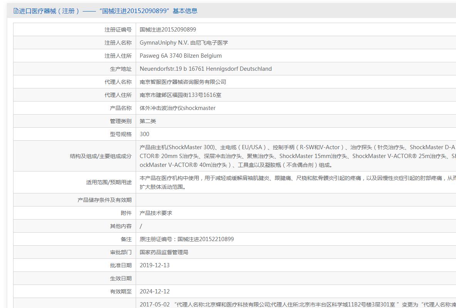Viewport: 456px width, 308px height.
Task: Click the 结构及组成/主要组成成分 label
Action: click(x=101, y=156)
